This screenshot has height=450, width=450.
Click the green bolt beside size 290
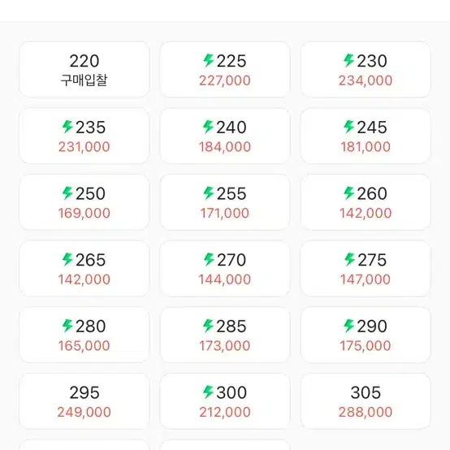point(349,326)
